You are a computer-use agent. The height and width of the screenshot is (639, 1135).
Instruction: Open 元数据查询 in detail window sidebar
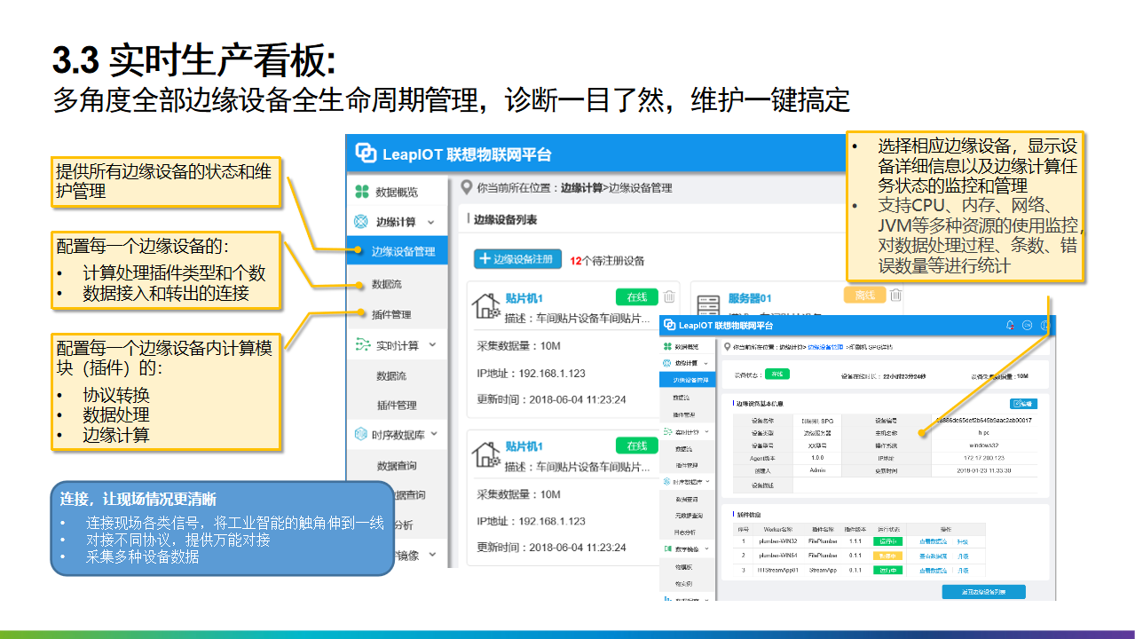point(689,516)
